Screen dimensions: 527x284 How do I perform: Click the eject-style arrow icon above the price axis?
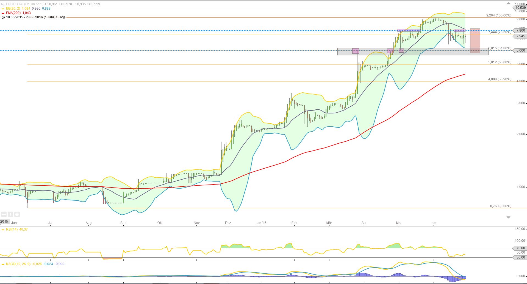coord(508,4)
